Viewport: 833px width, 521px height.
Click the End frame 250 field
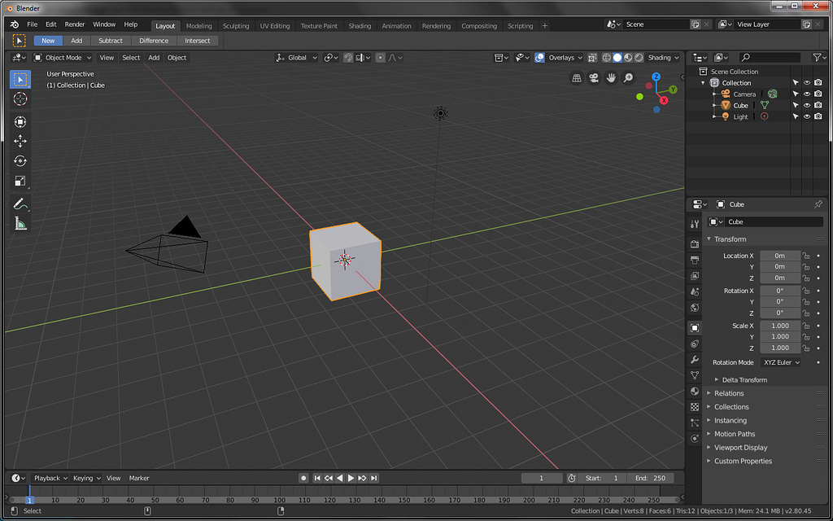coord(650,478)
